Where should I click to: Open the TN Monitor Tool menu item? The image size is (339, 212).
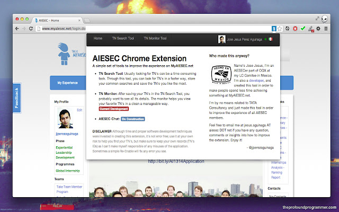point(155,38)
